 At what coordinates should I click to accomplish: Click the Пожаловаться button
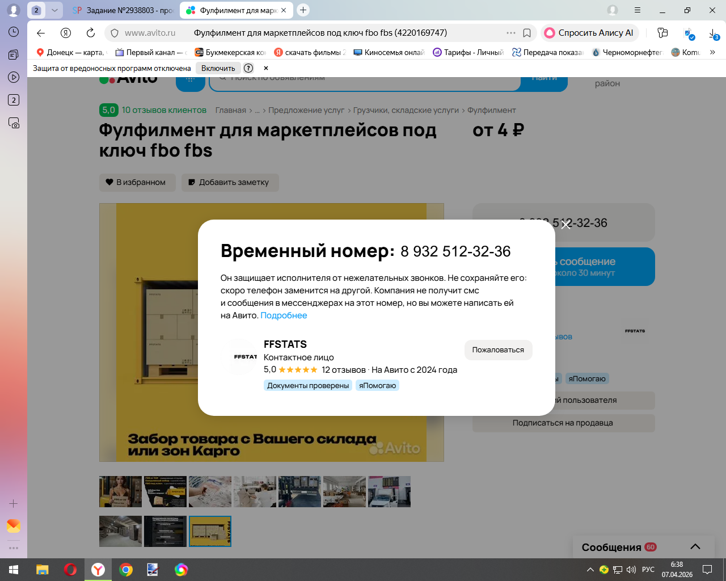[x=498, y=350]
